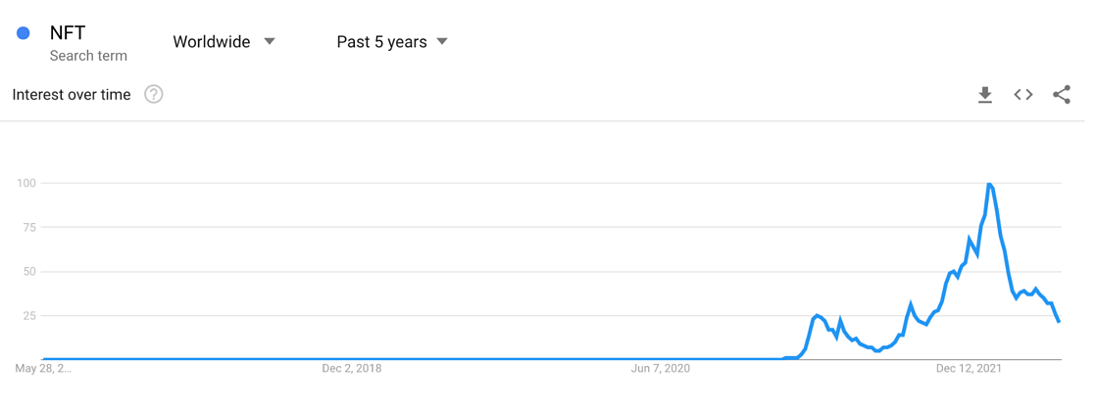The height and width of the screenshot is (407, 1096).
Task: Click the peak point at 100
Action: 988,184
